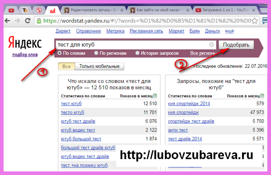This screenshot has height=175, width=271.
Task: Open the Маркет link
Action: click(177, 31)
